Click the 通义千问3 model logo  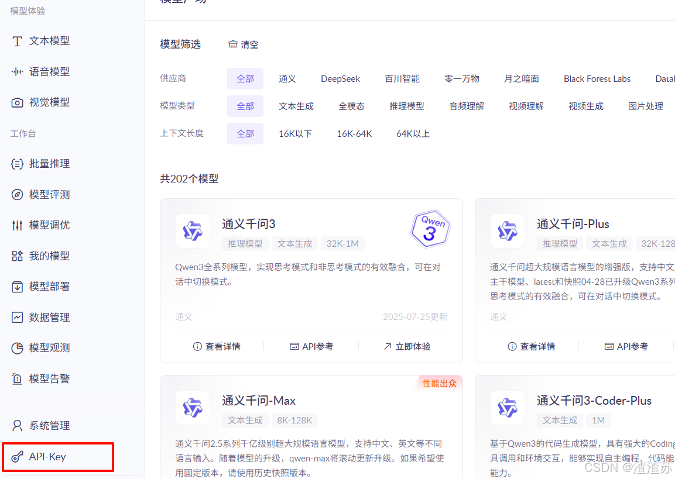(193, 231)
